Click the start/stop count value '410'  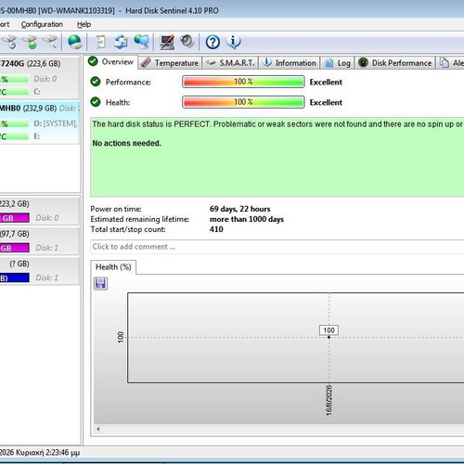[216, 229]
